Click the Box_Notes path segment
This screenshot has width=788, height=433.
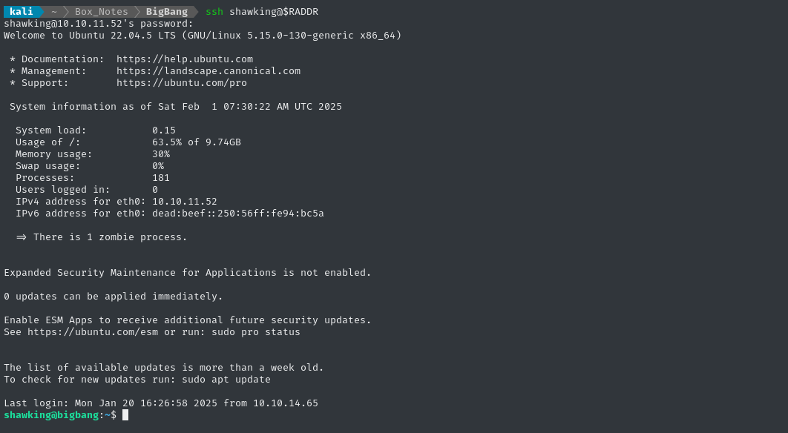click(101, 12)
